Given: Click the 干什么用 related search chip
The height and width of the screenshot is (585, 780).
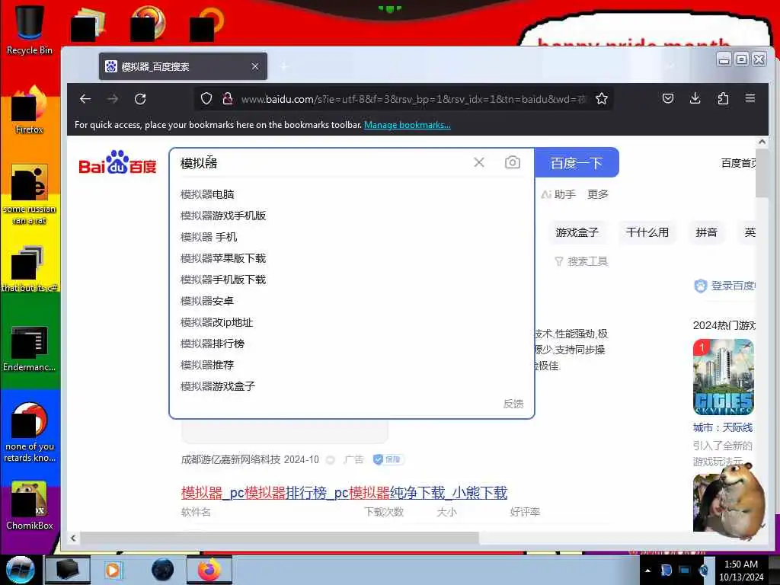Looking at the screenshot, I should pos(647,232).
